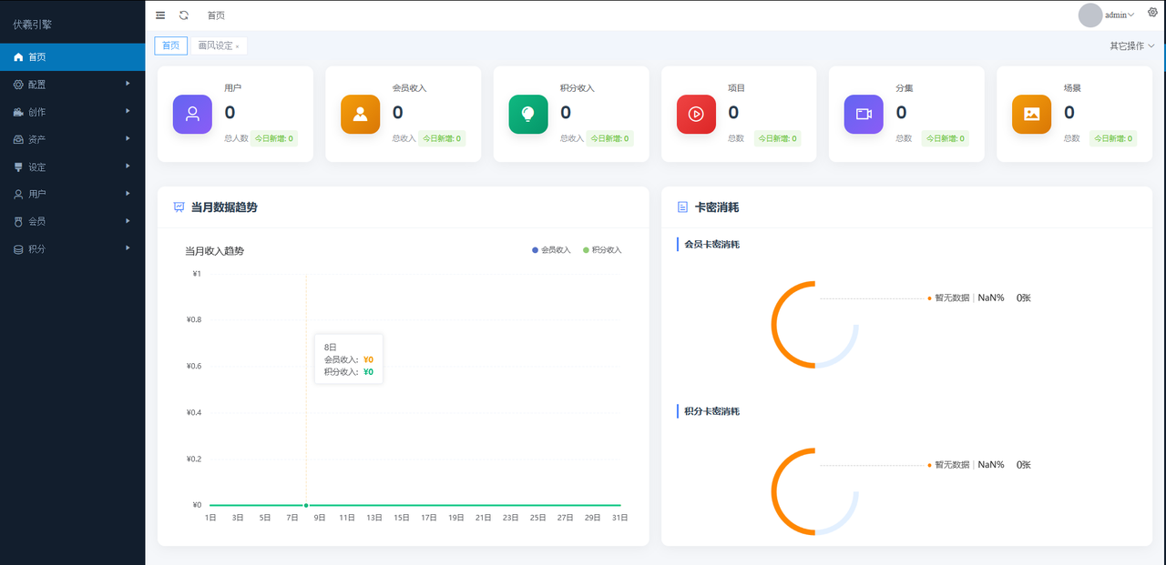Click the red 项目 play icon
The width and height of the screenshot is (1166, 565).
click(696, 115)
